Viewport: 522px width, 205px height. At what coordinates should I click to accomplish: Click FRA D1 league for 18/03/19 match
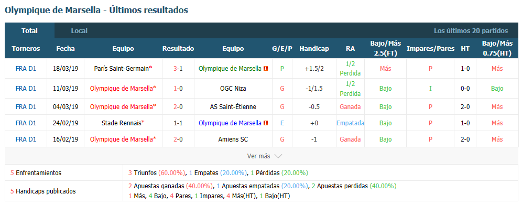pos(26,69)
